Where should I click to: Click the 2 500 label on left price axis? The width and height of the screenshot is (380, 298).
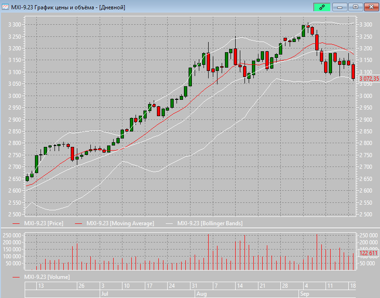(x=14, y=214)
